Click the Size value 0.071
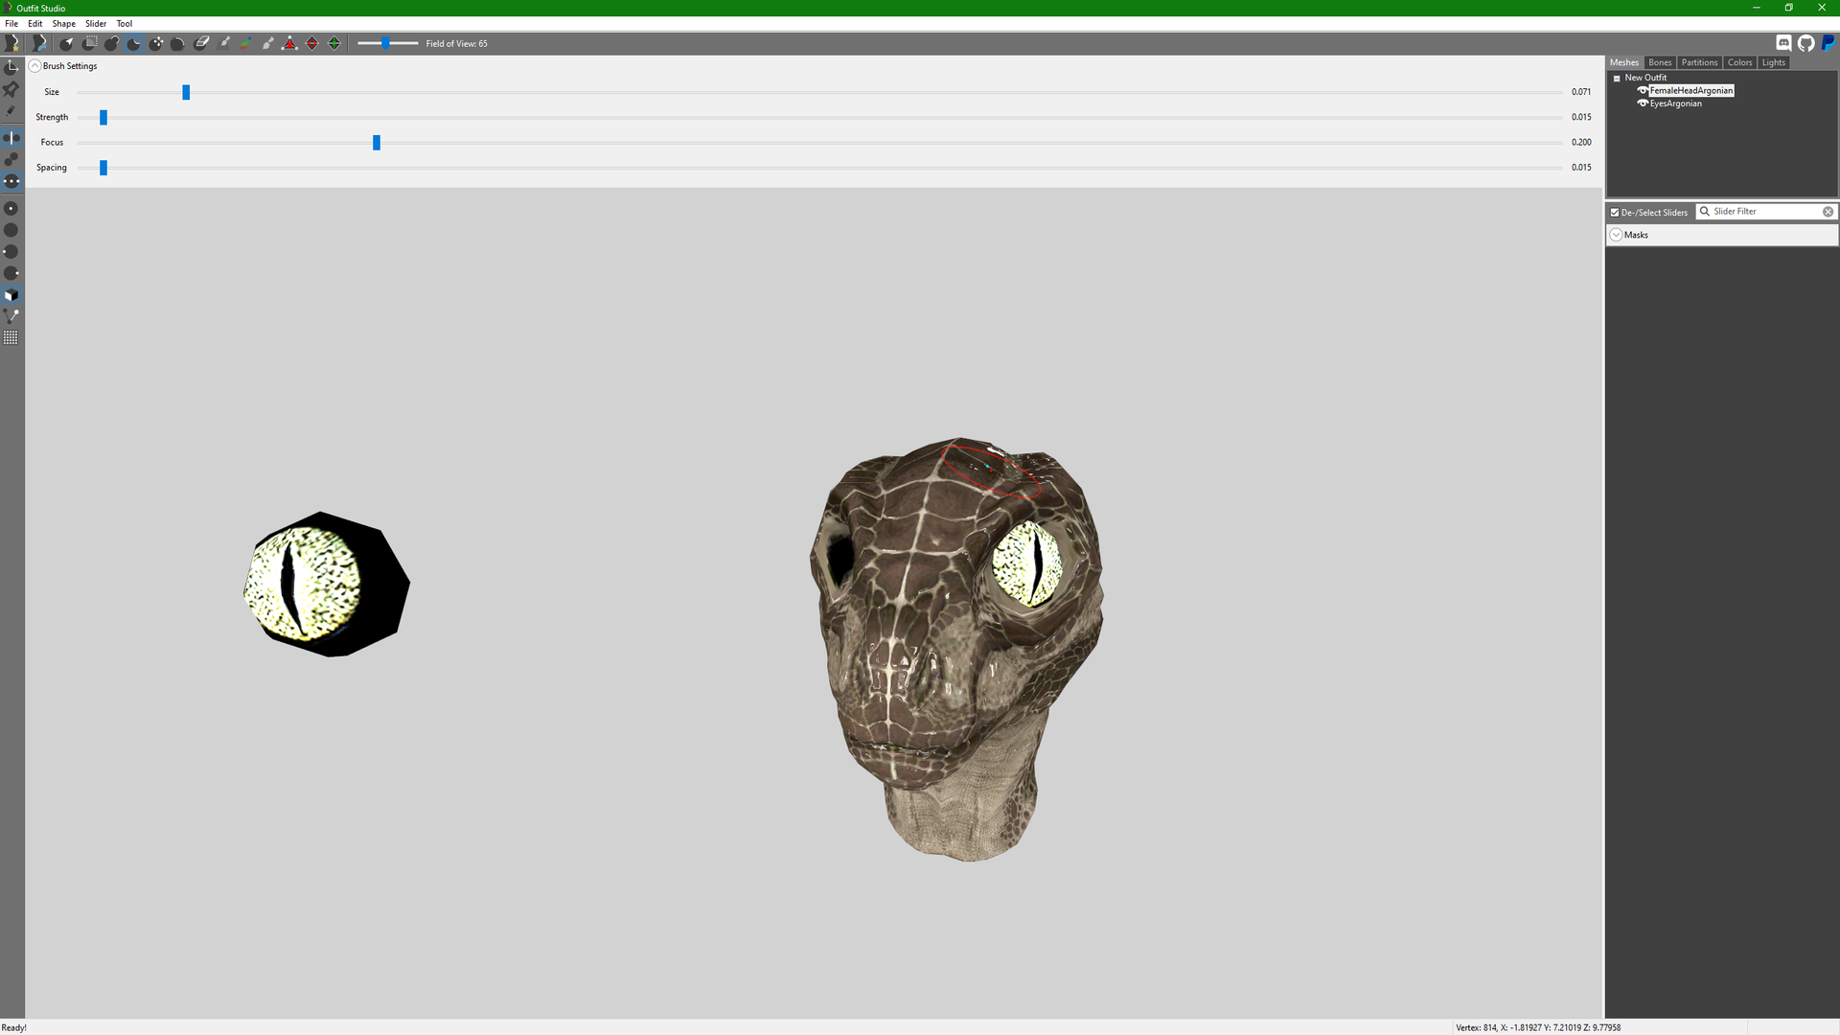Screen dimensions: 1840x1035 1581,92
